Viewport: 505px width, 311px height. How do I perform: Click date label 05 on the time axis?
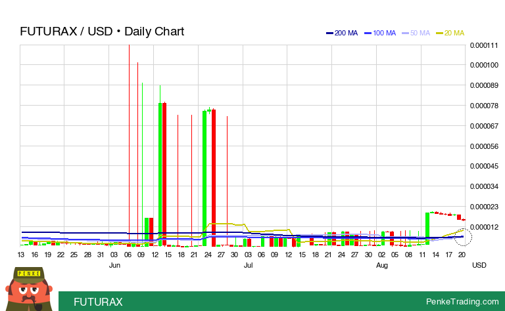click(395, 255)
